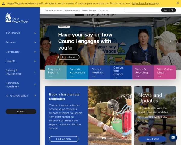
Task: Select the second carousel slide indicator
Action: 110,62
